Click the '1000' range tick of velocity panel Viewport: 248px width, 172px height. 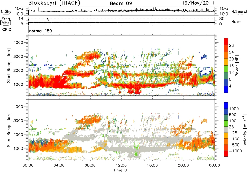18,148
